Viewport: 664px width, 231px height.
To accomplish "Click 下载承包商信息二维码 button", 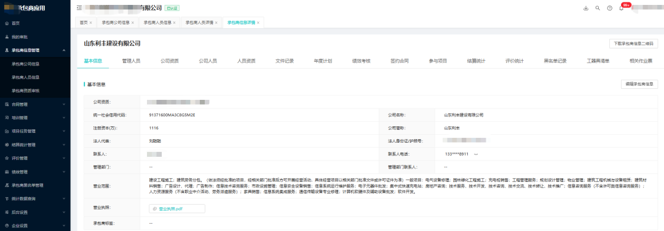I will pos(633,44).
